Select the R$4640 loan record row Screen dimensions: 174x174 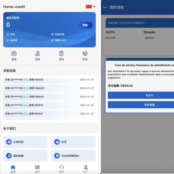(49, 88)
